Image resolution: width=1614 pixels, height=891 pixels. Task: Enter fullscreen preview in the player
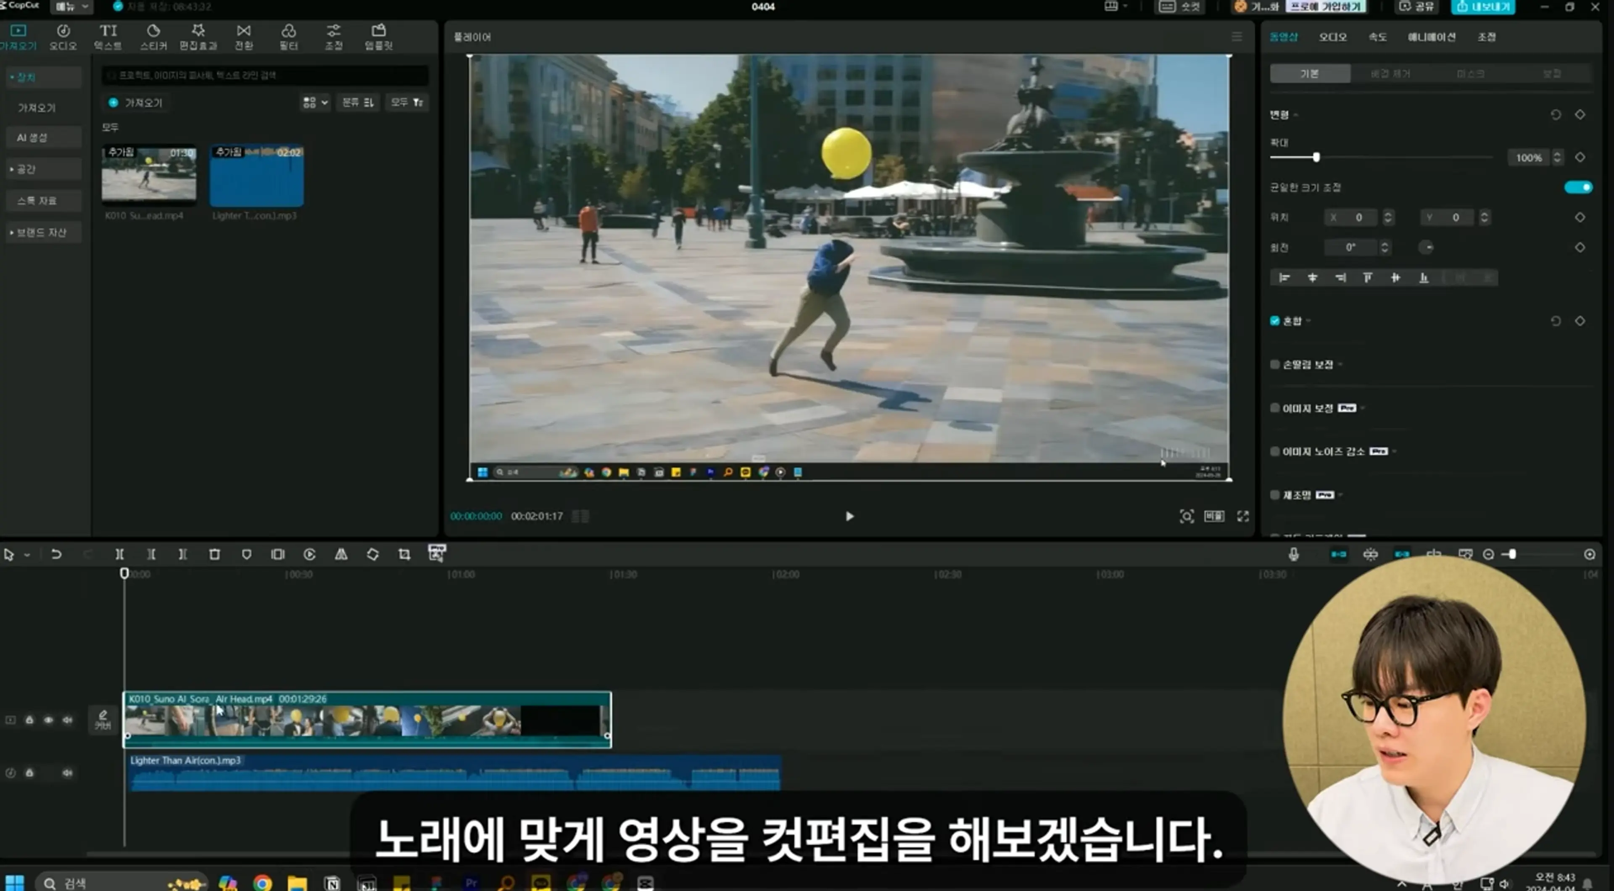coord(1243,516)
